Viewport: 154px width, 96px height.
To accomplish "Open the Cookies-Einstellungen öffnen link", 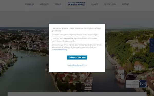I will [77, 65].
